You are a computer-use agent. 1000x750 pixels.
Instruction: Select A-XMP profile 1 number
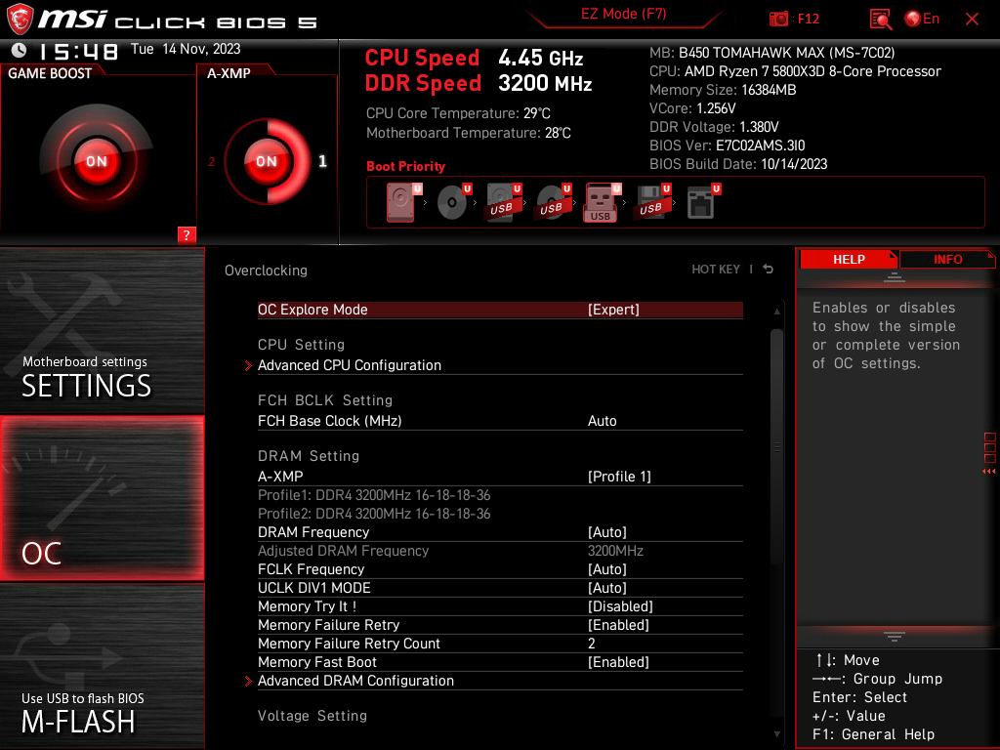tap(322, 161)
